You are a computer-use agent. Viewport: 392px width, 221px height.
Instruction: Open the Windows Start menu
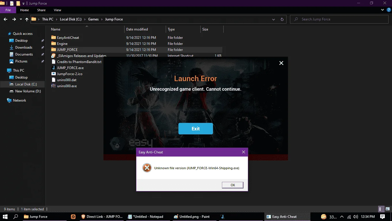coord(5,217)
